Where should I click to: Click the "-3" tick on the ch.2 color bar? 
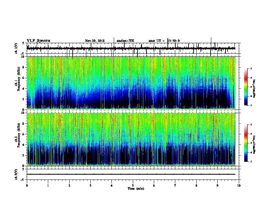coord(251,125)
